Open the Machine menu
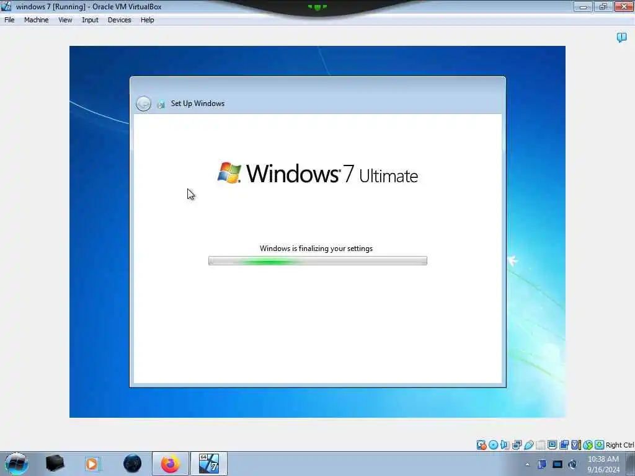The width and height of the screenshot is (635, 476). [36, 20]
